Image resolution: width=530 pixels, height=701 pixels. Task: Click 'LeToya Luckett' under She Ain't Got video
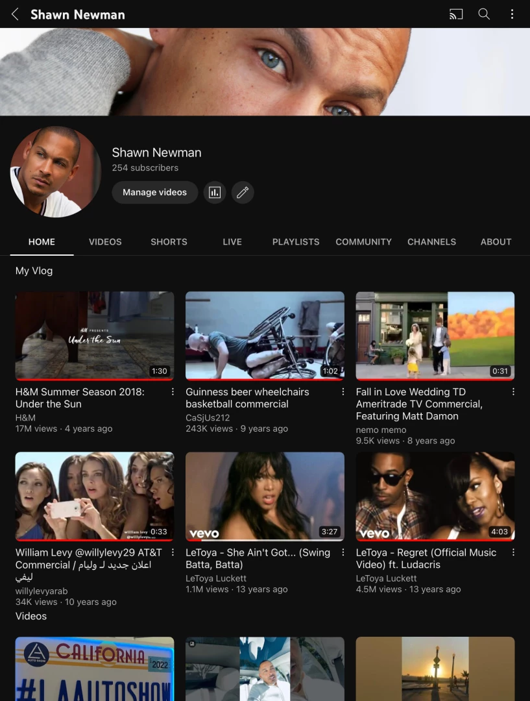pyautogui.click(x=216, y=578)
